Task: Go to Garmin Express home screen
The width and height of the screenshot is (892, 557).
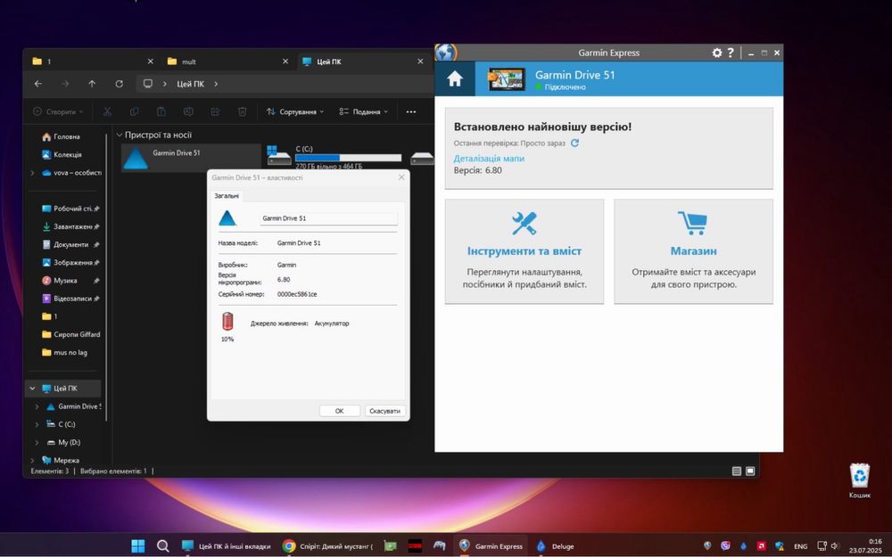Action: 455,79
